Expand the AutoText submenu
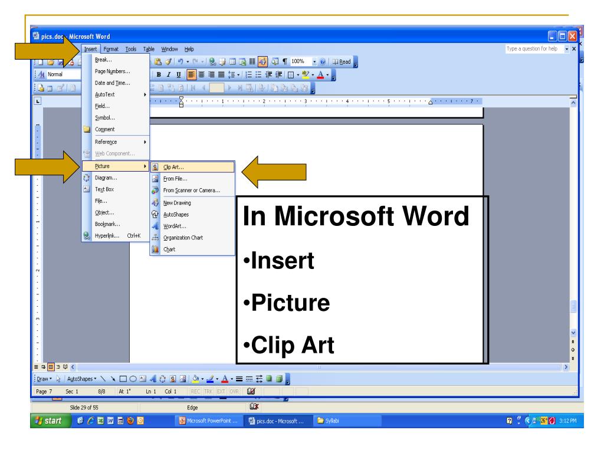This screenshot has height=453, width=604. click(116, 94)
